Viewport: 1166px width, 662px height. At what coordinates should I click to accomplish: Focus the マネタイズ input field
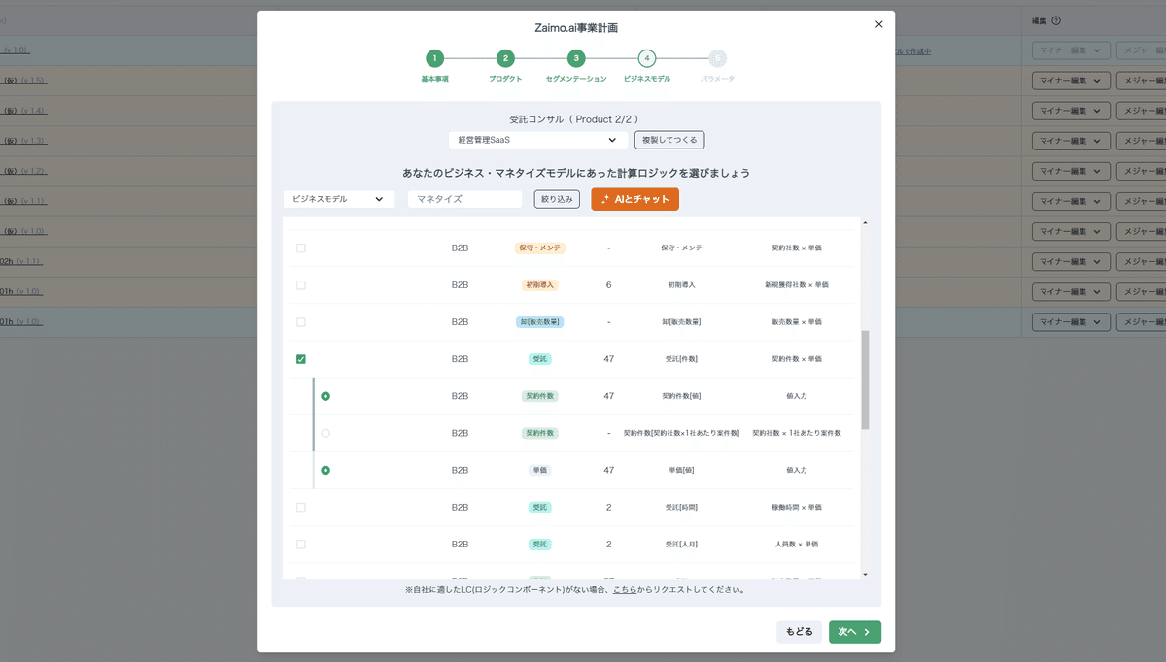[x=465, y=199]
